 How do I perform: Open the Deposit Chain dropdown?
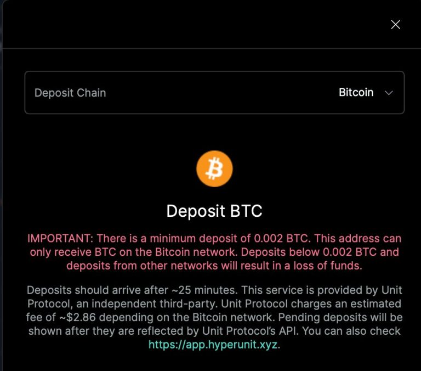[214, 93]
